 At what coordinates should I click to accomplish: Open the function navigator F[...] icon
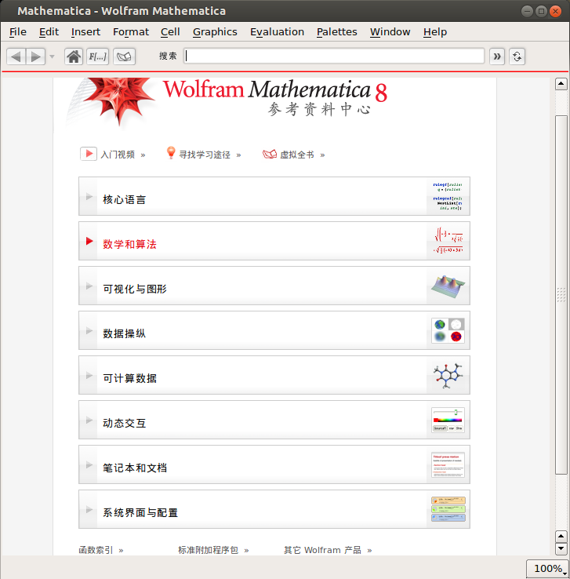tap(98, 56)
